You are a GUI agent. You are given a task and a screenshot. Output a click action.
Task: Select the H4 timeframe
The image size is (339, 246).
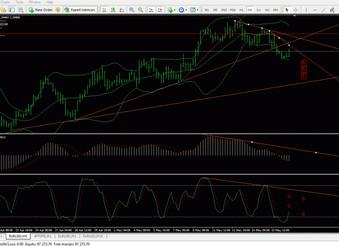(250, 10)
